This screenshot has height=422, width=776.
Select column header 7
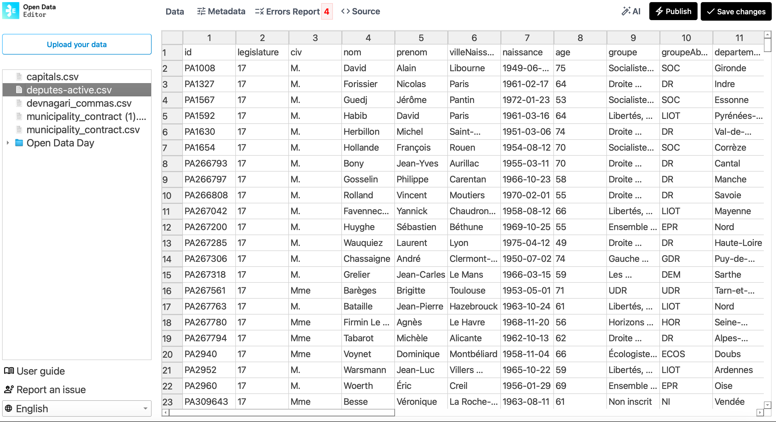pyautogui.click(x=527, y=38)
